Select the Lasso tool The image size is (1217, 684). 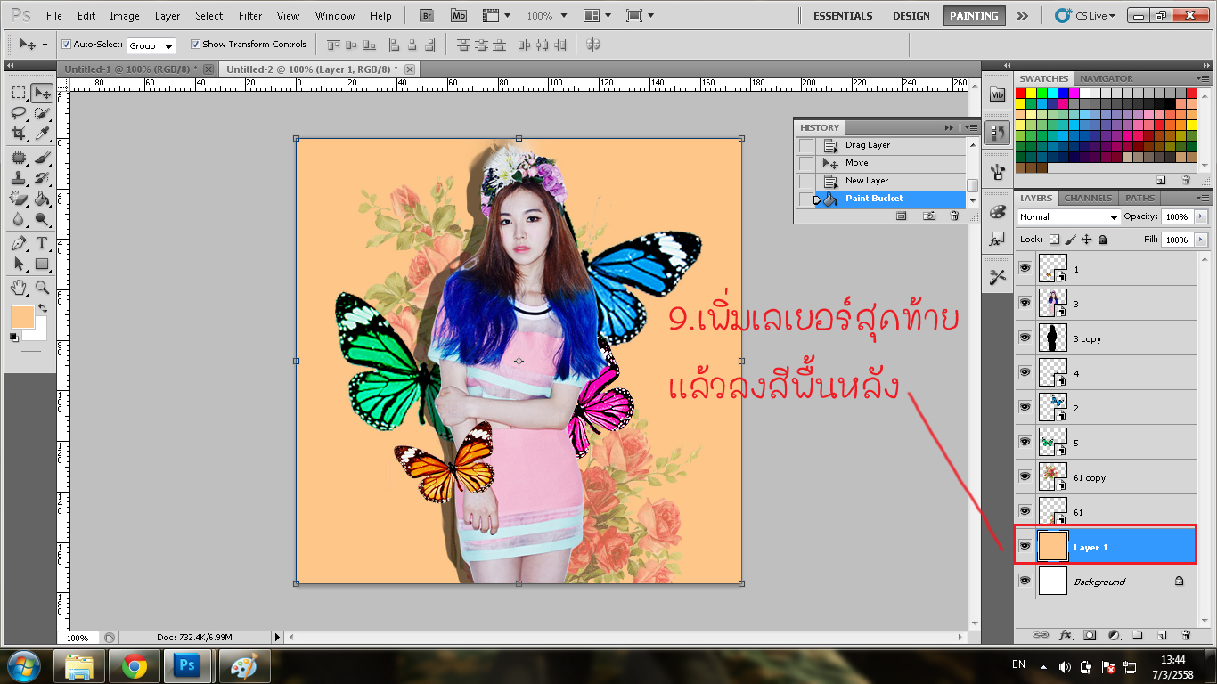[x=19, y=113]
